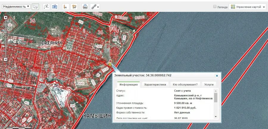Click the 80010 parcel label on map

click(x=139, y=17)
